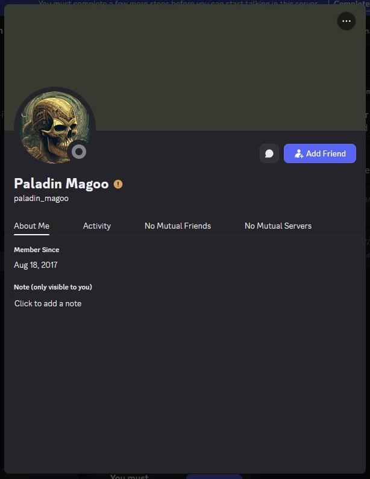Open the No Mutual Servers tab
Viewport: 370px width, 479px height.
click(278, 226)
